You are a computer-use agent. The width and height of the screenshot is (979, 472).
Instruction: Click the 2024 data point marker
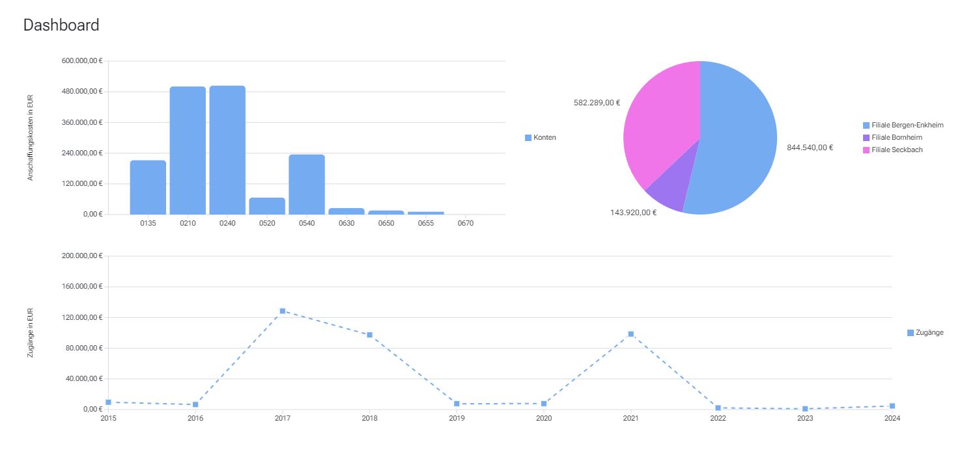tap(892, 406)
